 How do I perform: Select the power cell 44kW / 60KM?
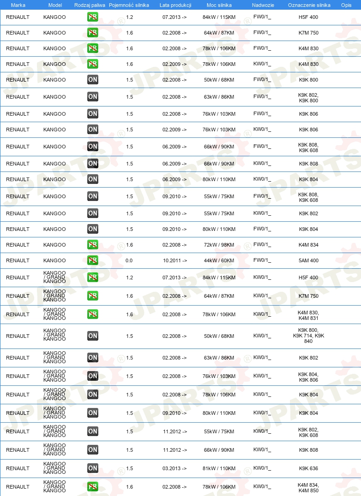click(x=219, y=260)
